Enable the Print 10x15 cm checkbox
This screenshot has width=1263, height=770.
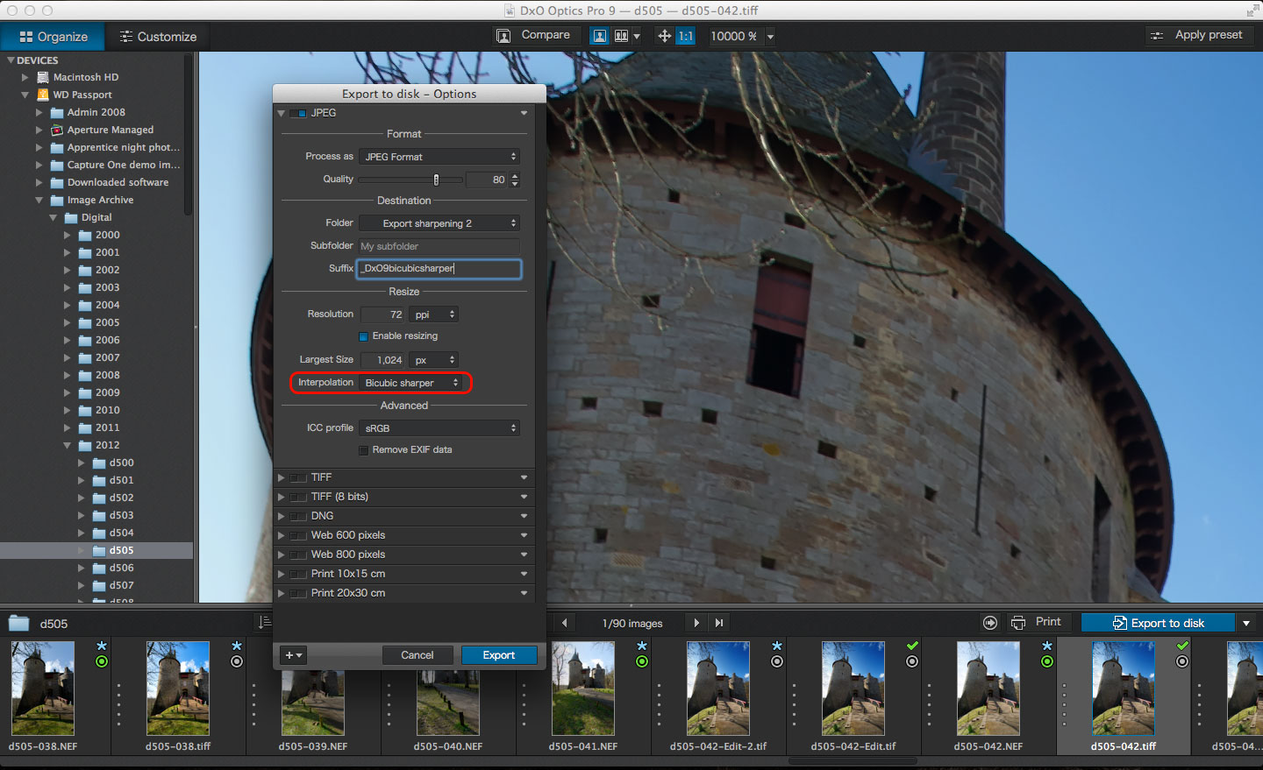pos(298,574)
